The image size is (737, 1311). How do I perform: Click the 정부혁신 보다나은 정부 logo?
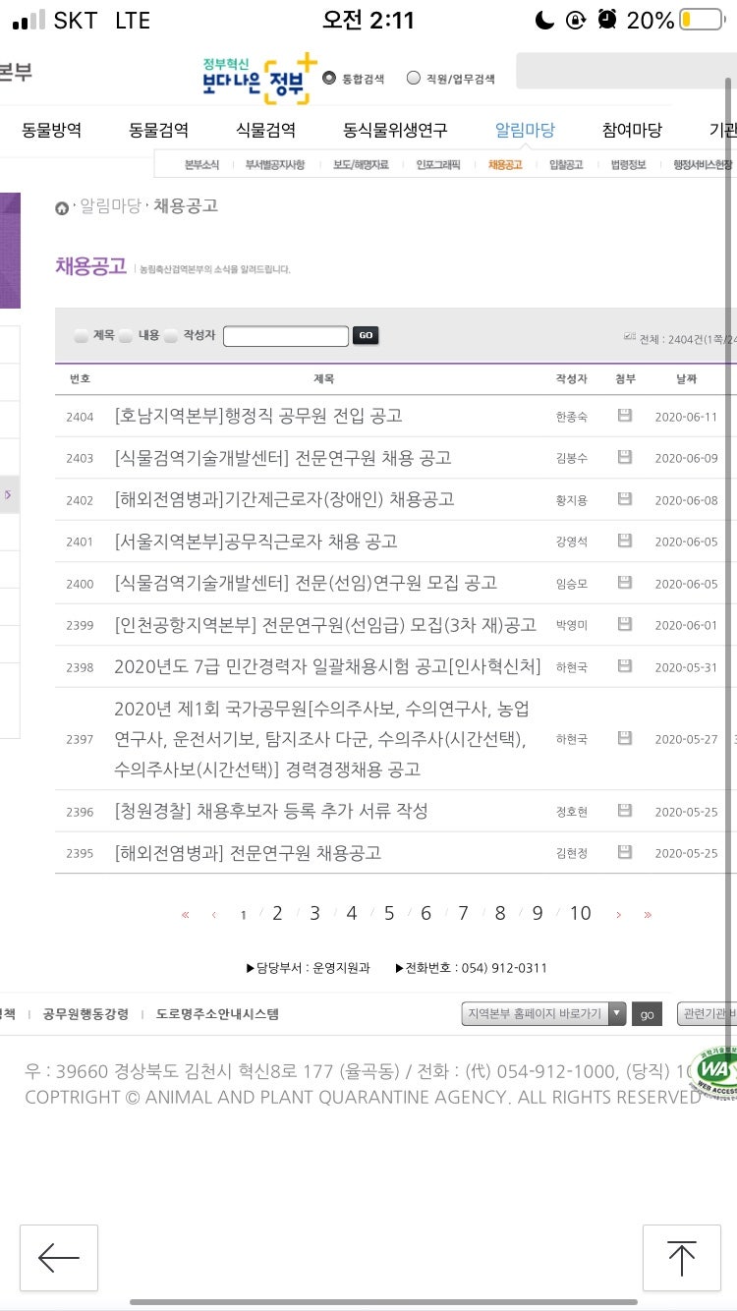[259, 79]
